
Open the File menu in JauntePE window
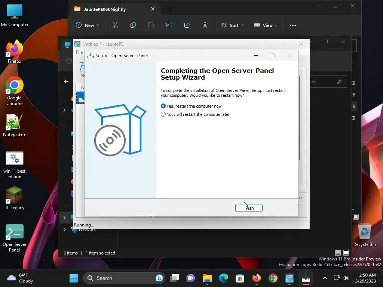[79, 52]
